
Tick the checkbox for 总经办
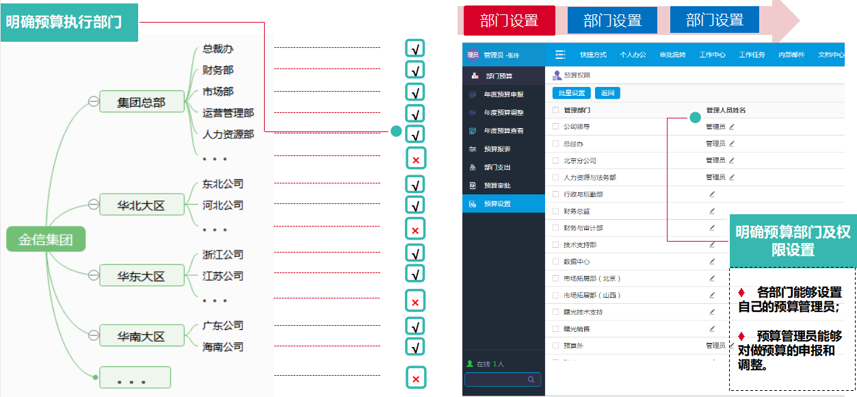click(556, 144)
